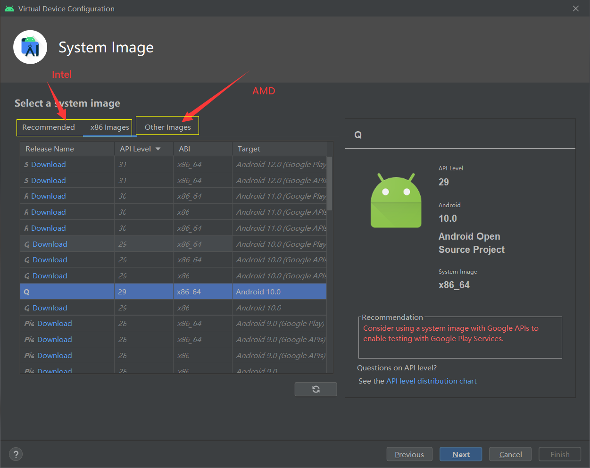590x468 pixels.
Task: Click the Finish button
Action: 560,454
